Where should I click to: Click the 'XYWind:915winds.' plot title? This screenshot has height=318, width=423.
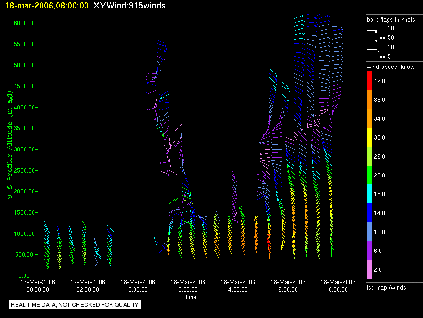[136, 6]
